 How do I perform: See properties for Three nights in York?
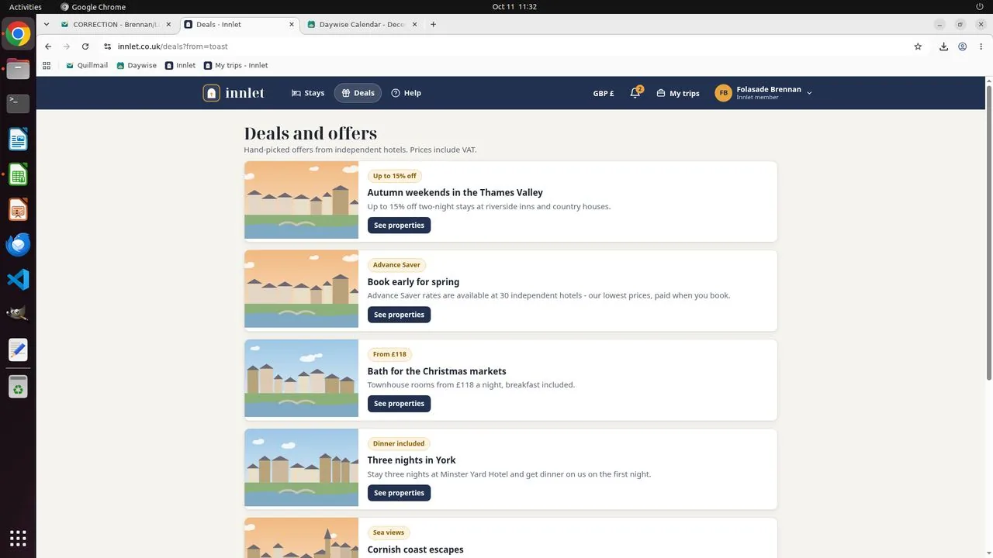(399, 493)
